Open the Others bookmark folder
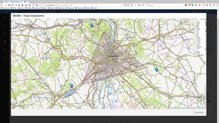Screen dimensions: 219x123 point(44,8)
